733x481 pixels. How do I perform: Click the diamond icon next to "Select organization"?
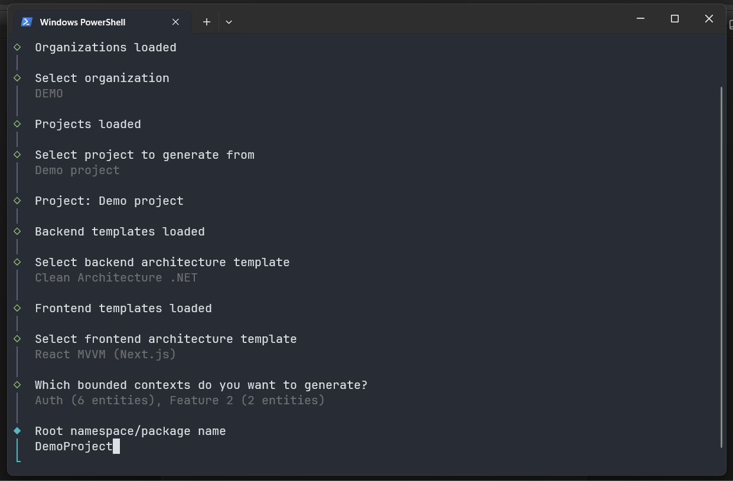pyautogui.click(x=17, y=78)
